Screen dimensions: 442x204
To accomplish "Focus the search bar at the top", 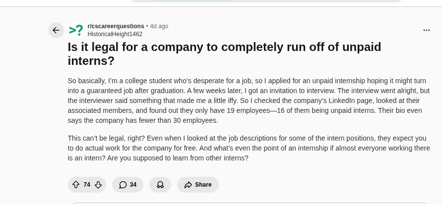I will 266,1.
